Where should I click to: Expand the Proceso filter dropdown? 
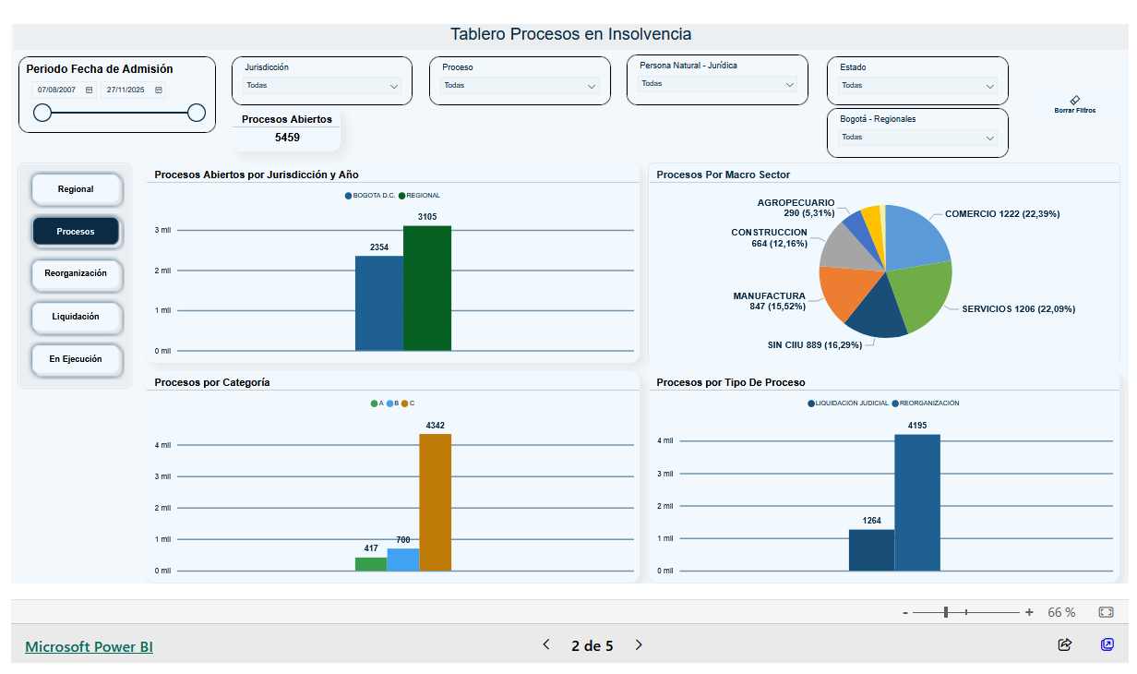click(520, 86)
